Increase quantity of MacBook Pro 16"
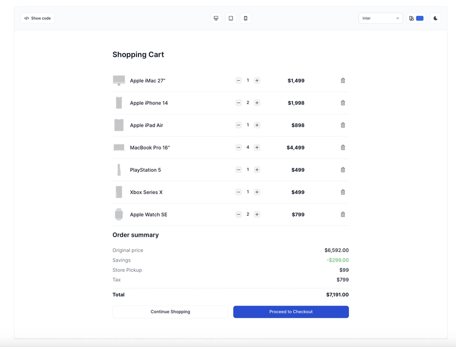Screen dimensions: 456x347 point(257,147)
